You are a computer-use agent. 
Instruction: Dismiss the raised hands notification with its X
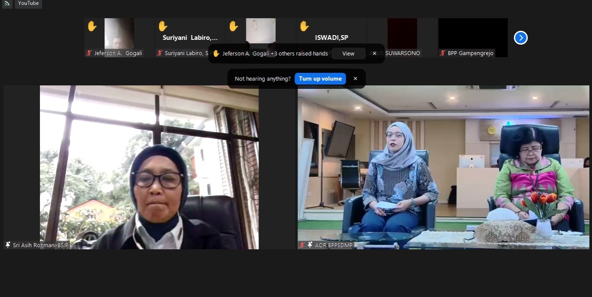tap(374, 53)
